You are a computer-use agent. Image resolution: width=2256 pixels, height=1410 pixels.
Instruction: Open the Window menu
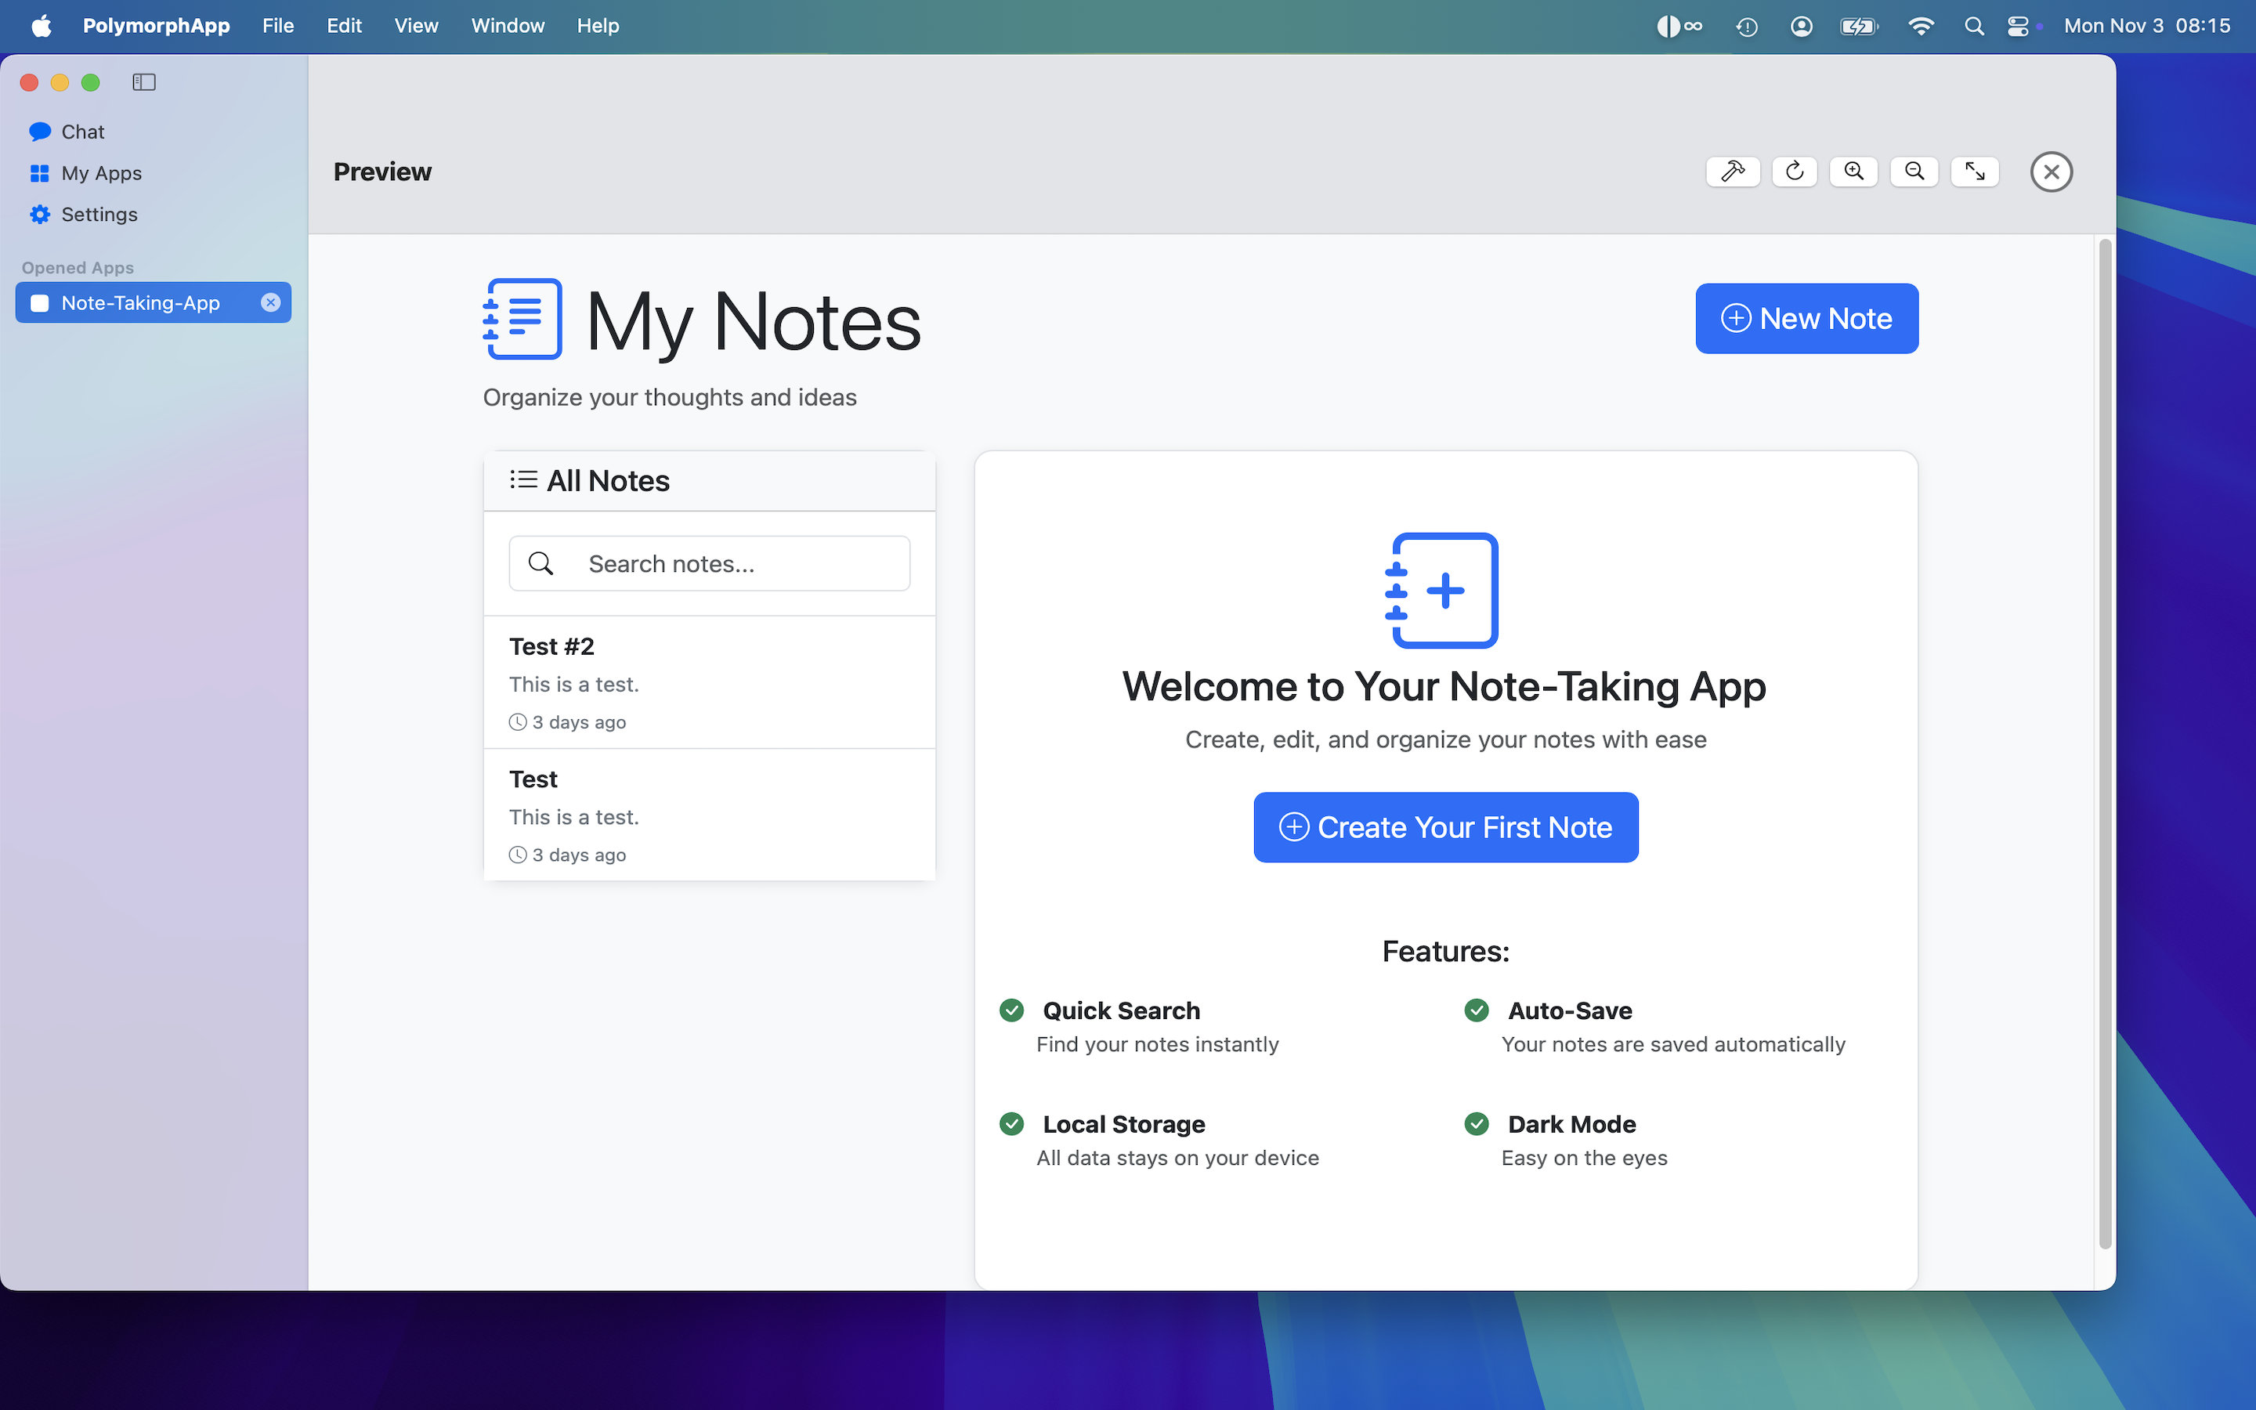[507, 26]
